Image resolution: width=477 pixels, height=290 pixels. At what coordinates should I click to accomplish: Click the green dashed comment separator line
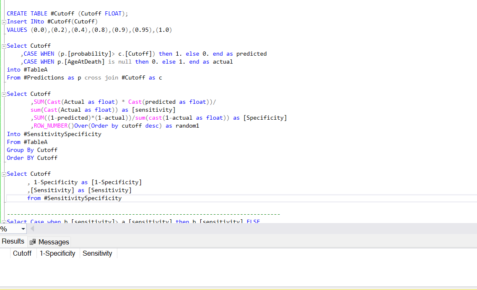click(143, 214)
